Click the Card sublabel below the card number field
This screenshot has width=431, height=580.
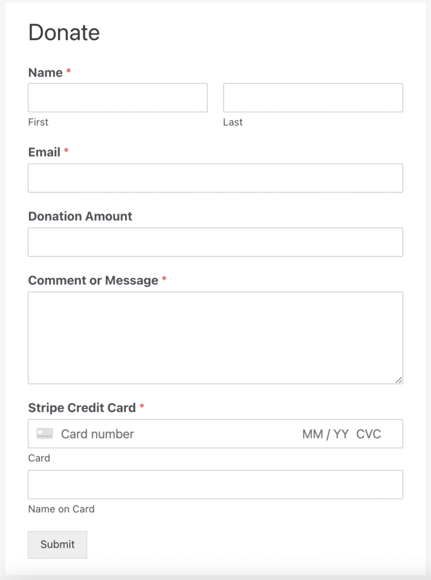click(x=37, y=458)
